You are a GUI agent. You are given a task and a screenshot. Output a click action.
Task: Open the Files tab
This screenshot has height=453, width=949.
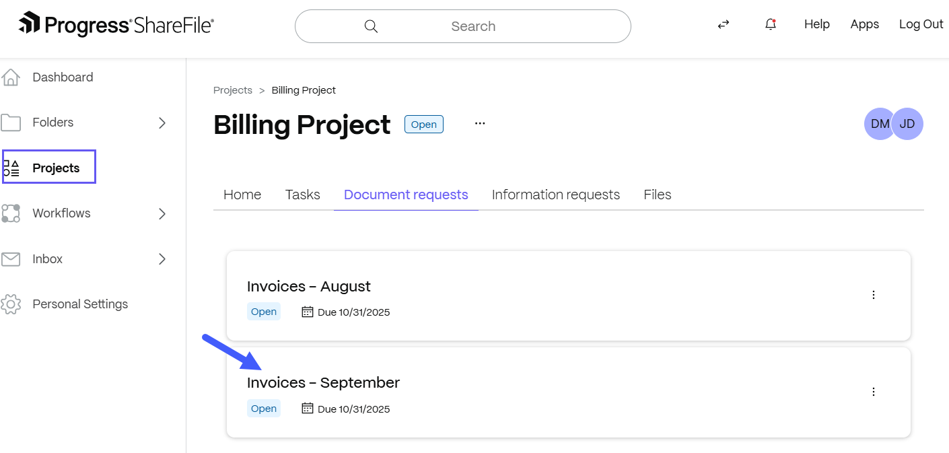pyautogui.click(x=657, y=195)
